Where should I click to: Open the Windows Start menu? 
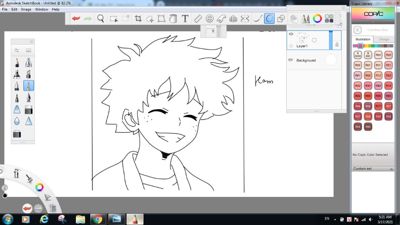pyautogui.click(x=8, y=219)
